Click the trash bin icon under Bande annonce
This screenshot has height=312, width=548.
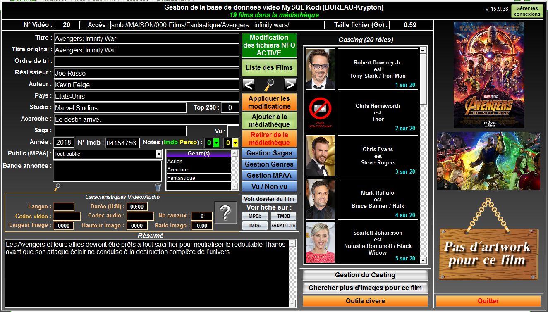pos(158,188)
